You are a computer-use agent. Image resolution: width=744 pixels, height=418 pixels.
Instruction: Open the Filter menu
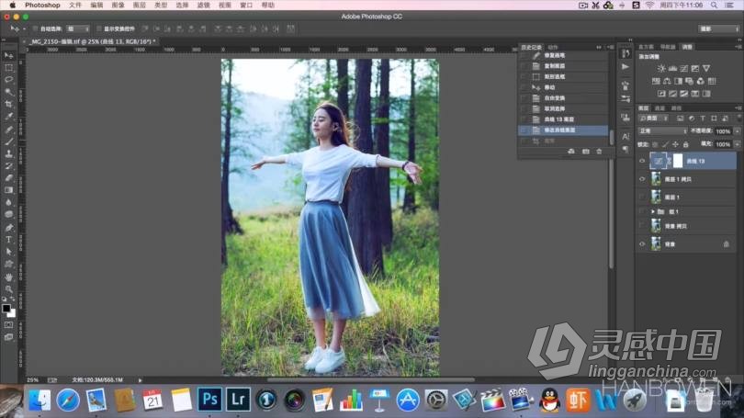[x=203, y=6]
